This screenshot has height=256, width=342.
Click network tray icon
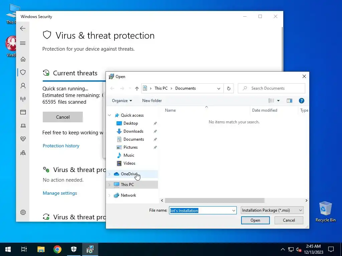[x=291, y=249]
